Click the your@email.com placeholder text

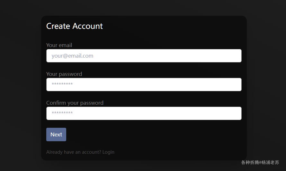[72, 56]
